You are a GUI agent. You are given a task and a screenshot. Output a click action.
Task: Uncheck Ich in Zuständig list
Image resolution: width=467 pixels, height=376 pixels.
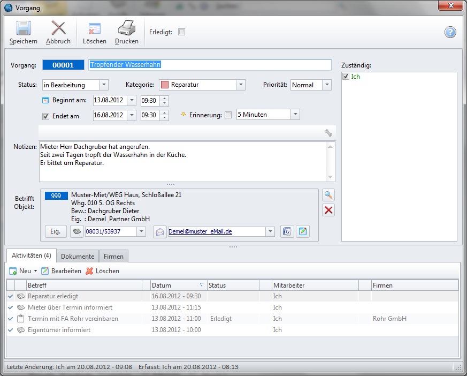346,77
